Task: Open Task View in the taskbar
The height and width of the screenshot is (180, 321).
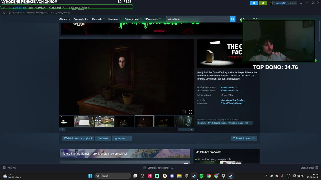Action: (x=135, y=176)
